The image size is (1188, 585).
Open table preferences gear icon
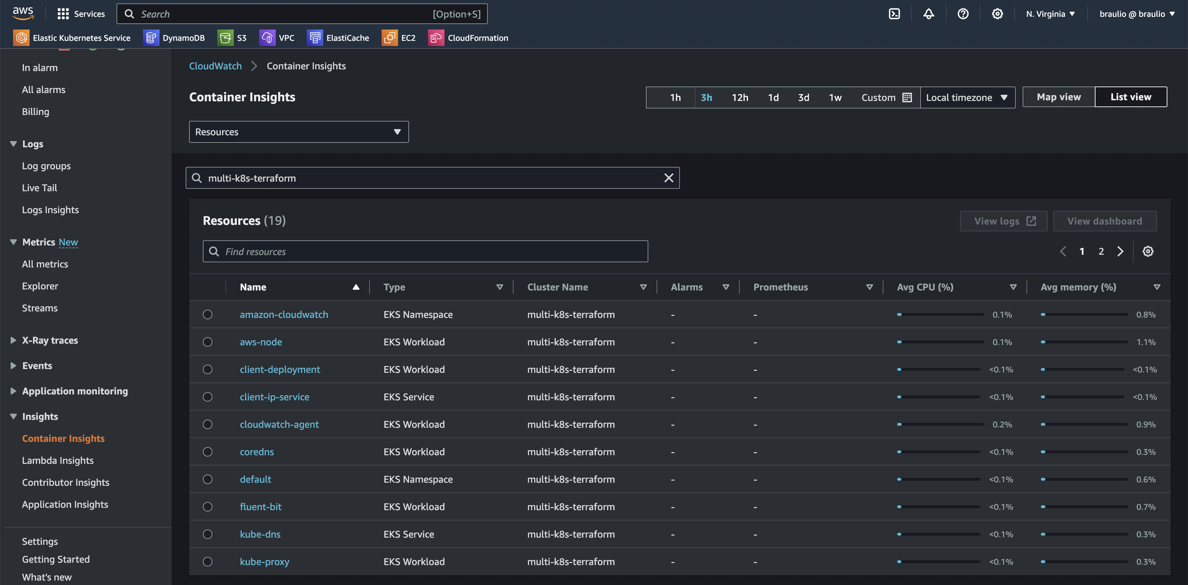pyautogui.click(x=1148, y=251)
